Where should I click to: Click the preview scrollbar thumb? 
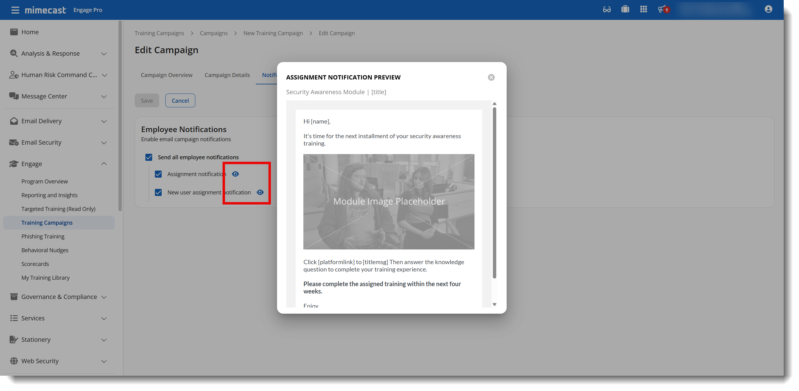click(x=494, y=193)
